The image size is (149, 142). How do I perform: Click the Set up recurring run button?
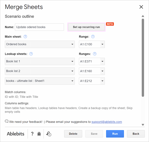click(x=86, y=27)
